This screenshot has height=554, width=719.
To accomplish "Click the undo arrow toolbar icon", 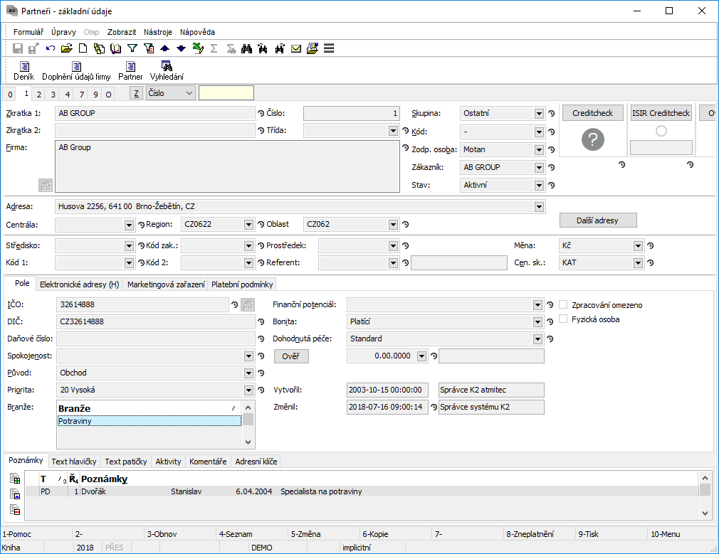I will tap(51, 48).
